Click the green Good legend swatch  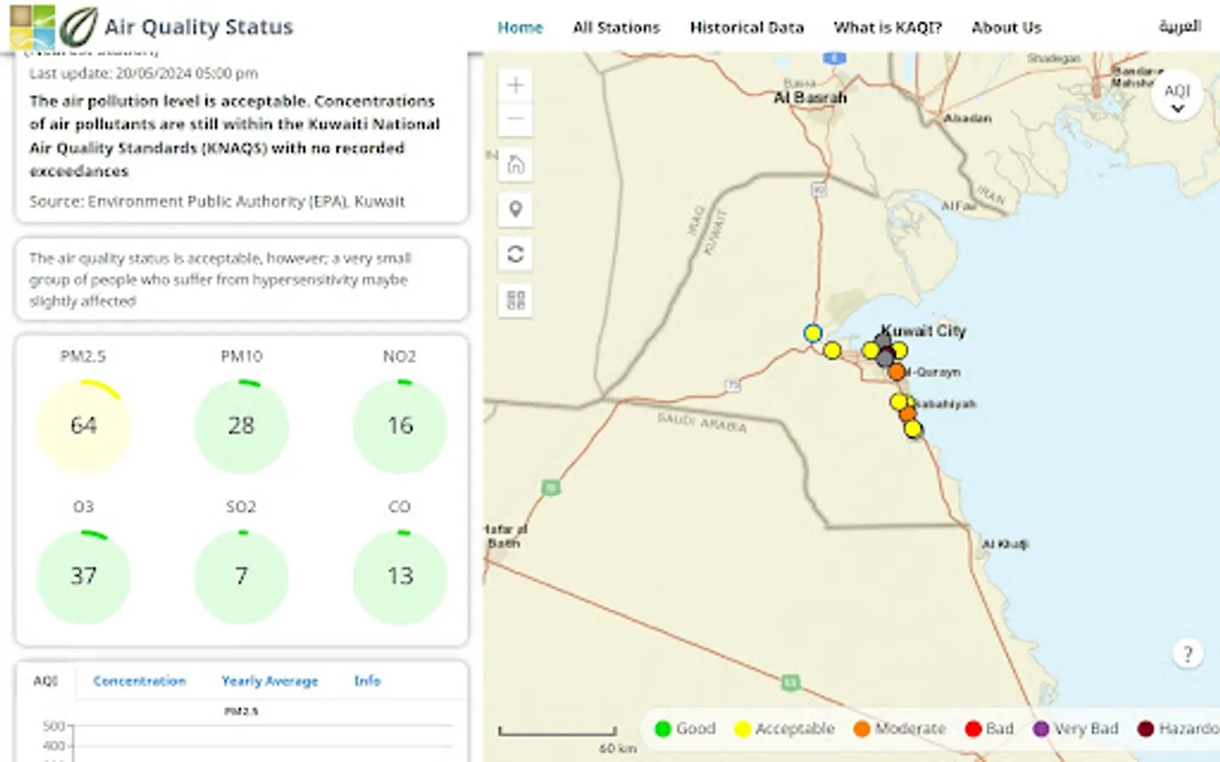[x=663, y=729]
